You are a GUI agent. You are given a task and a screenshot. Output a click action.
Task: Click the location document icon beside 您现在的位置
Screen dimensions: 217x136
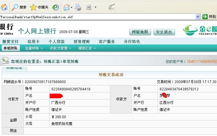(x=5, y=60)
